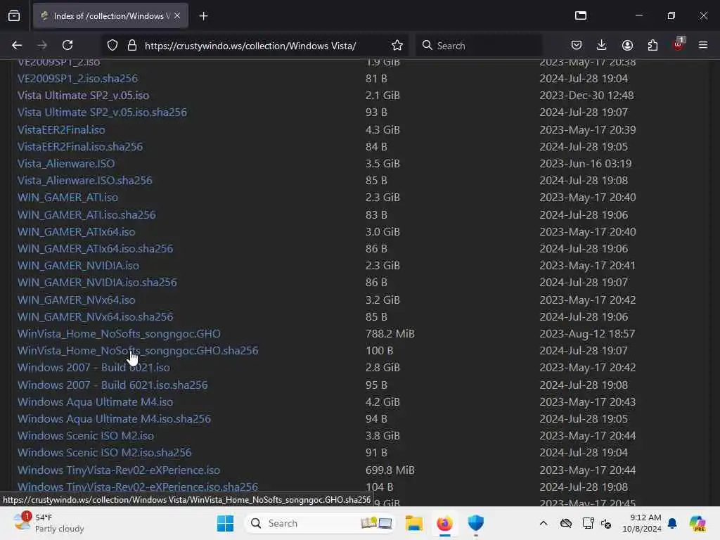Reload the current page
The height and width of the screenshot is (540, 720).
(x=67, y=45)
